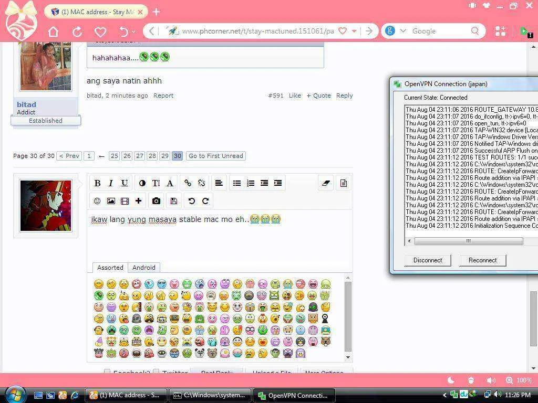The image size is (538, 403).
Task: Insert a link with the chain icon
Action: (x=188, y=183)
